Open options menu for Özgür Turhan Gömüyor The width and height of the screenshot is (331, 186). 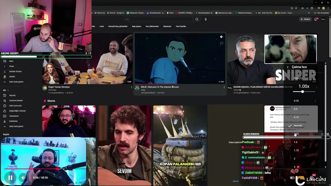click(x=131, y=87)
